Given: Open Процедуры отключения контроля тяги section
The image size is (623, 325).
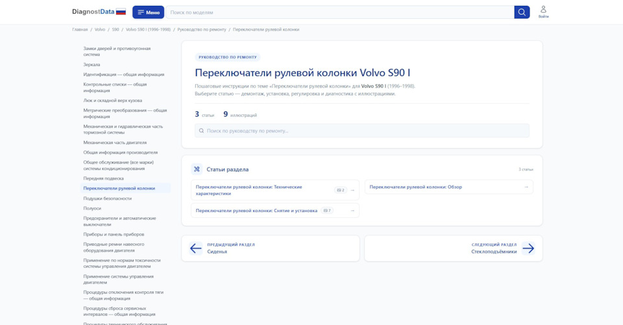Looking at the screenshot, I should click(125, 295).
